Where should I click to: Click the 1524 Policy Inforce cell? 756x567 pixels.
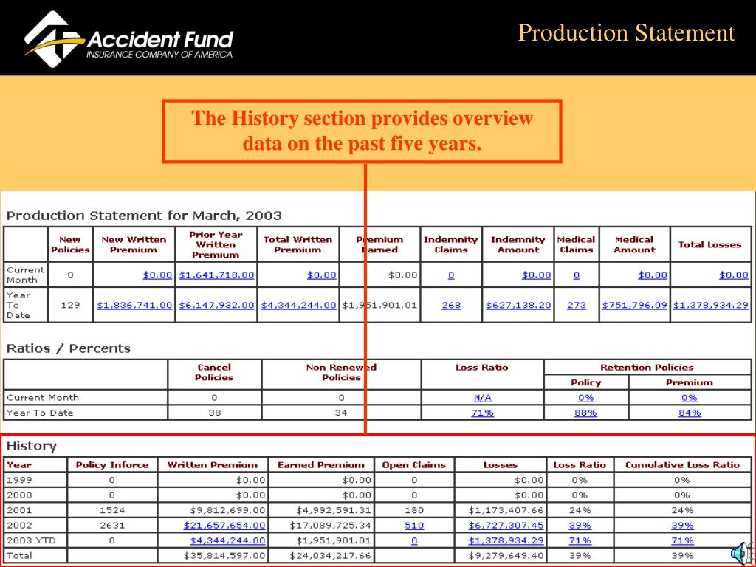coord(112,510)
